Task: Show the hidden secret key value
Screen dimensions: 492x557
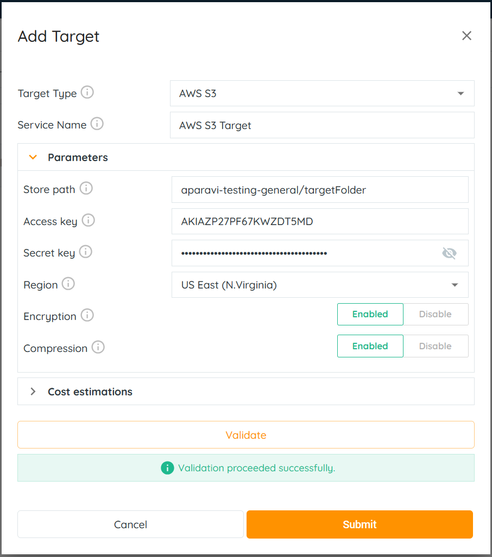Action: click(449, 253)
